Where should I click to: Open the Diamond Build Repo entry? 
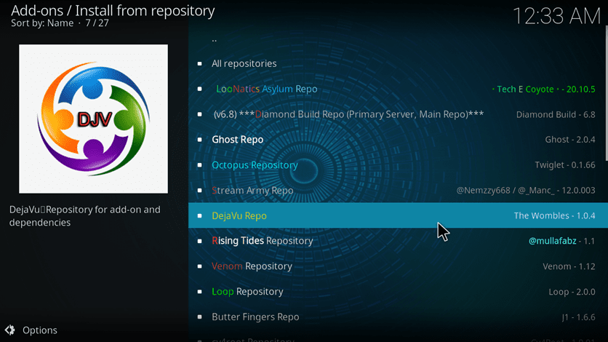tap(398, 114)
